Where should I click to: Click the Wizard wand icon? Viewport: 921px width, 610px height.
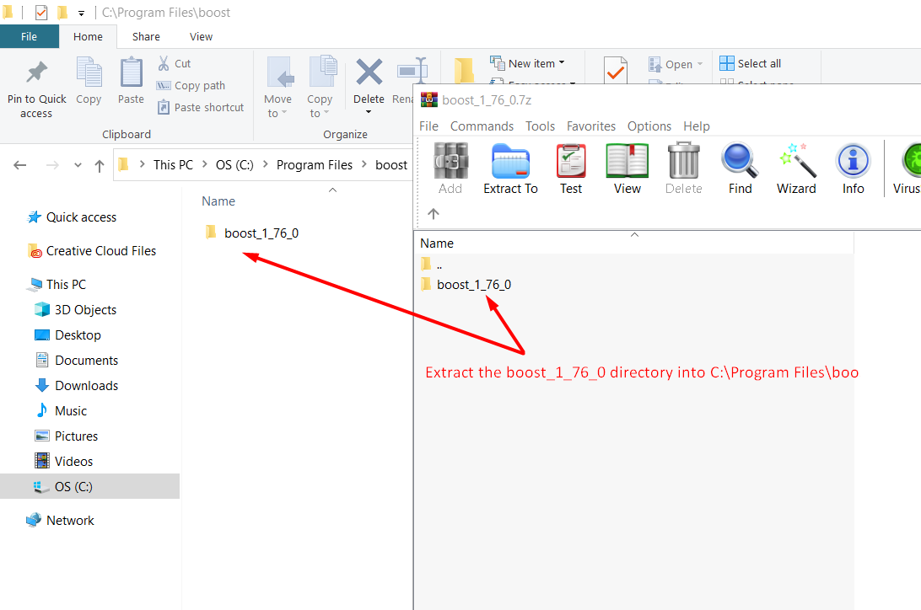796,160
